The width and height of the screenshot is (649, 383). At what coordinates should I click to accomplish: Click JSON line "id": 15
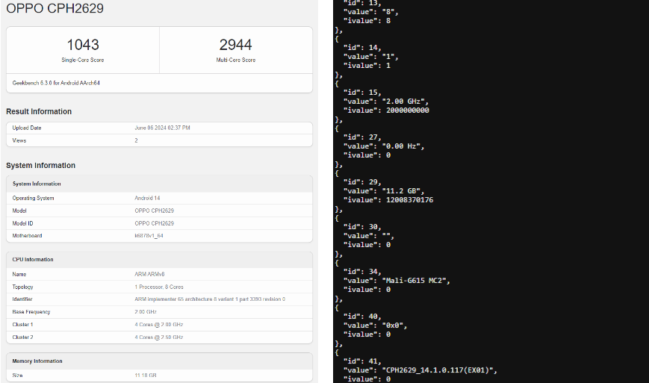362,93
